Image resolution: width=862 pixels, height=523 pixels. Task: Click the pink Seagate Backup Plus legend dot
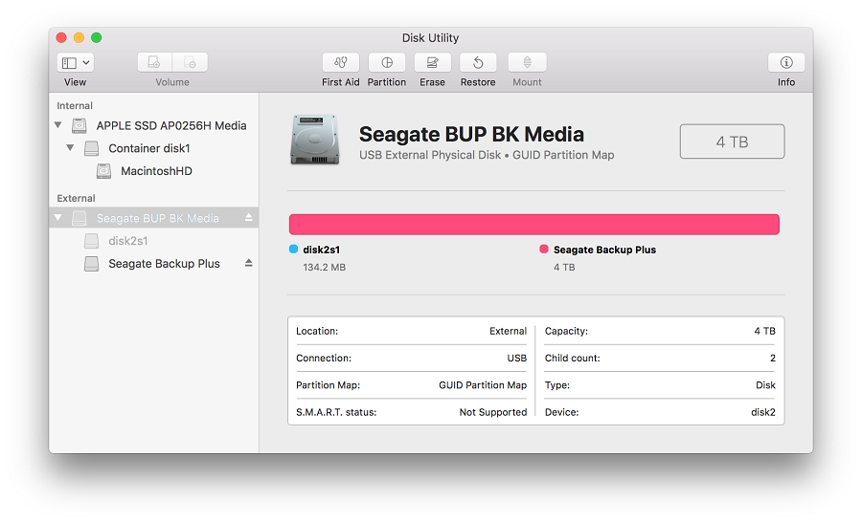[544, 250]
